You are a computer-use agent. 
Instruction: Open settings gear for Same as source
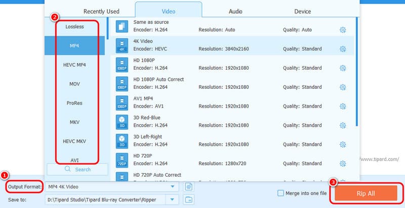pos(343,30)
